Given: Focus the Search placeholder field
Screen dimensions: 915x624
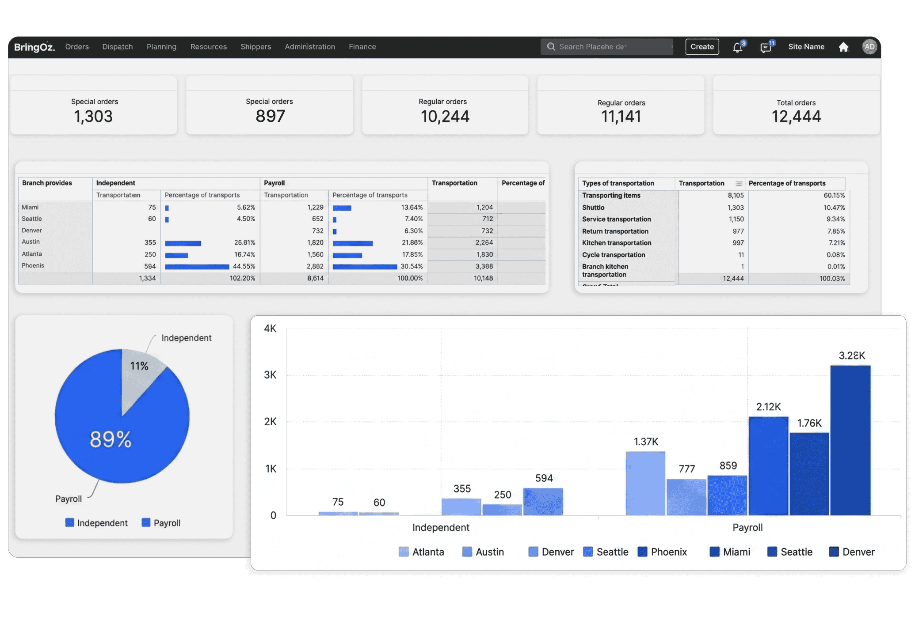Looking at the screenshot, I should (606, 47).
